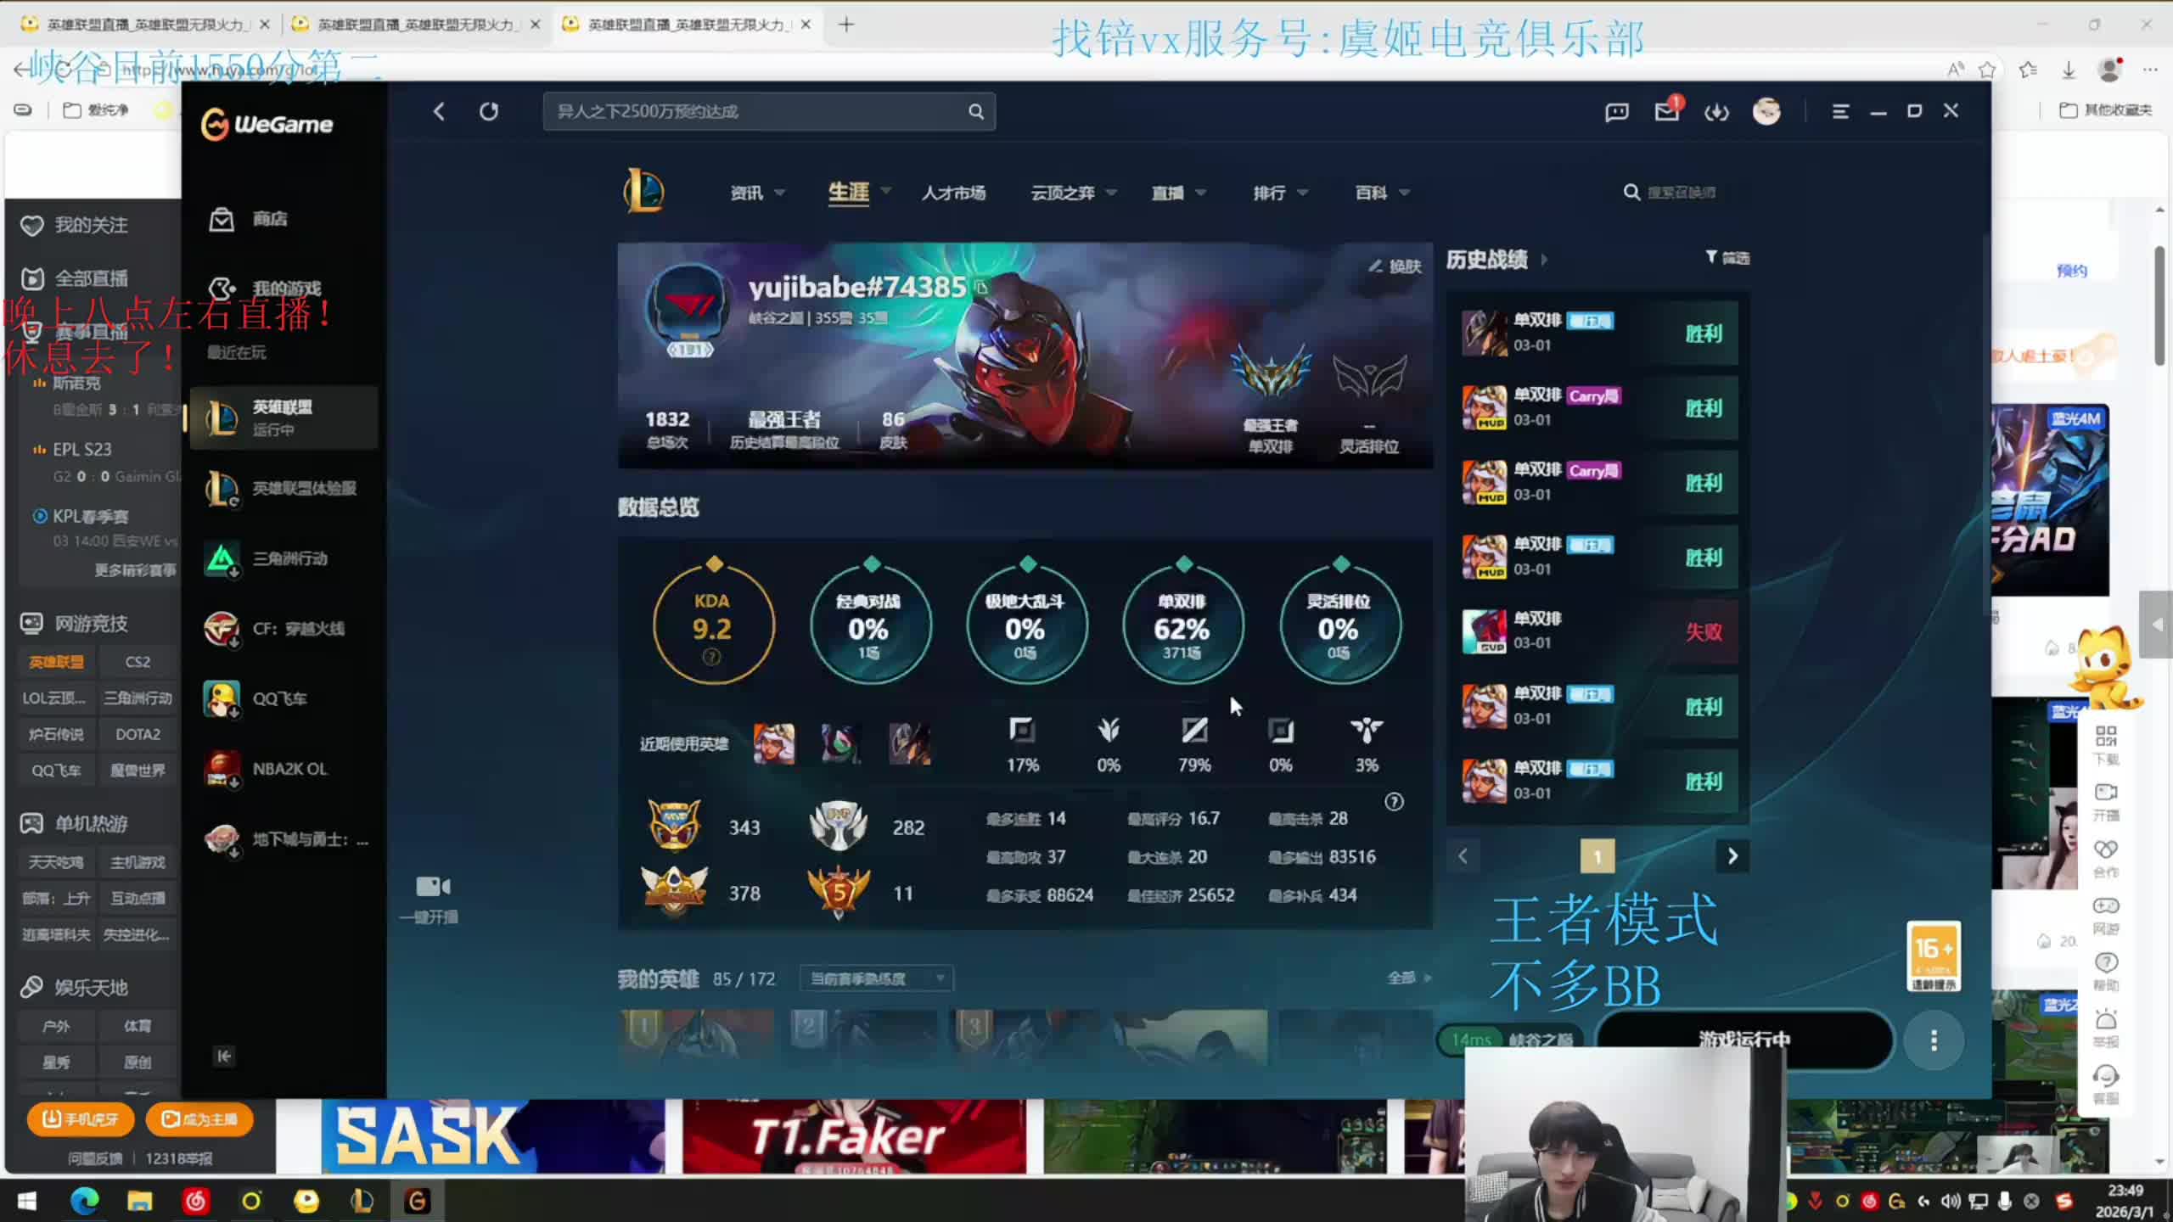2173x1222 pixels.
Task: Open the download manager icon
Action: point(1716,111)
